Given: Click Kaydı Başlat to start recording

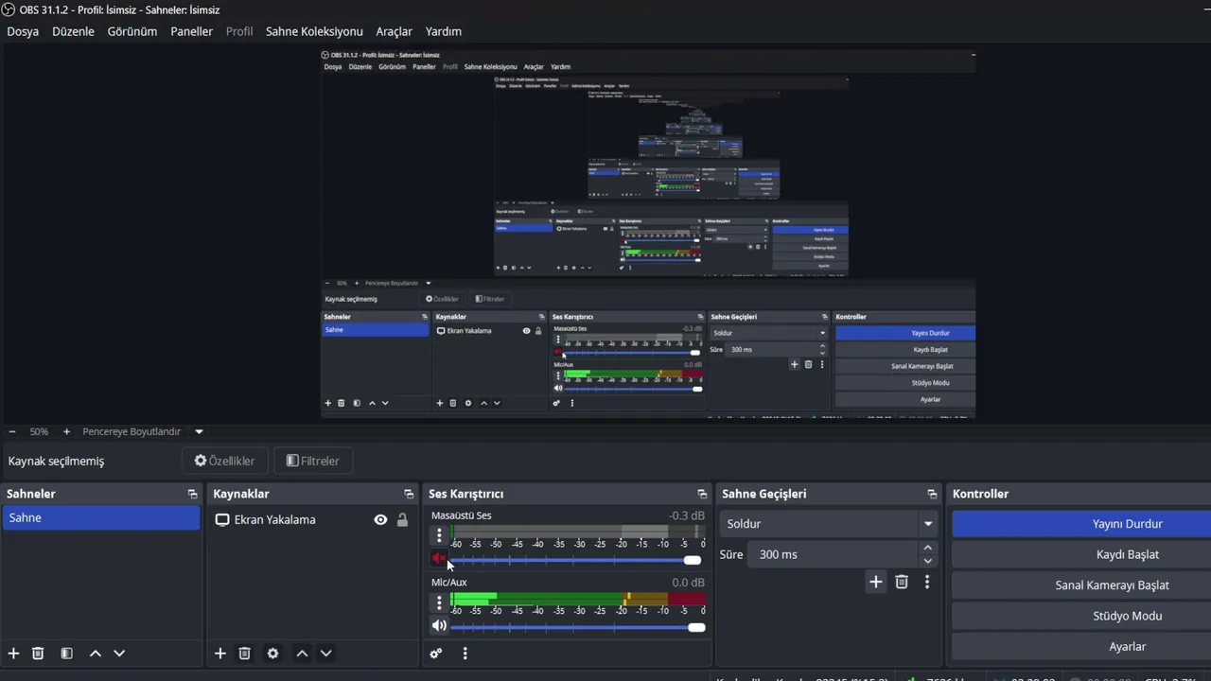Looking at the screenshot, I should click(x=1082, y=554).
